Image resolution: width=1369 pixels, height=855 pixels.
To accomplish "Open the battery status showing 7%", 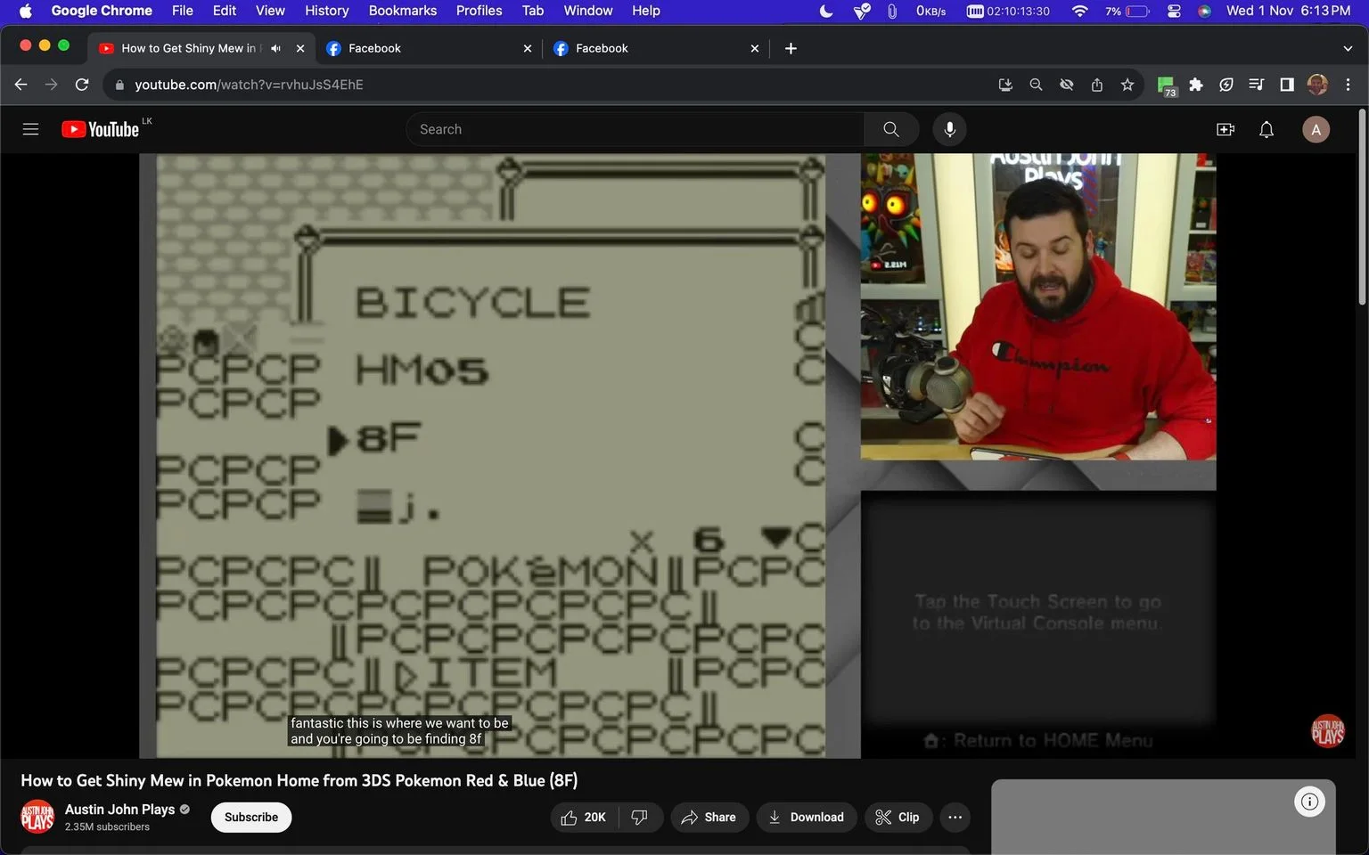I will tap(1127, 11).
